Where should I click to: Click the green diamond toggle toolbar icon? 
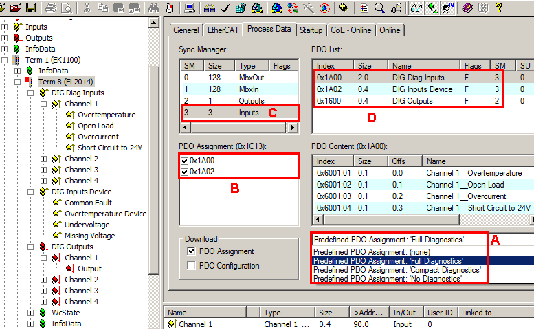[x=432, y=8]
